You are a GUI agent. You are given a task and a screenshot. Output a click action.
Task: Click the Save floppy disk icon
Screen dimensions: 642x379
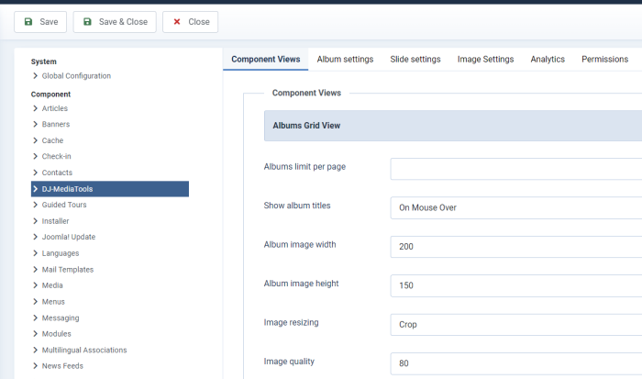pos(28,22)
